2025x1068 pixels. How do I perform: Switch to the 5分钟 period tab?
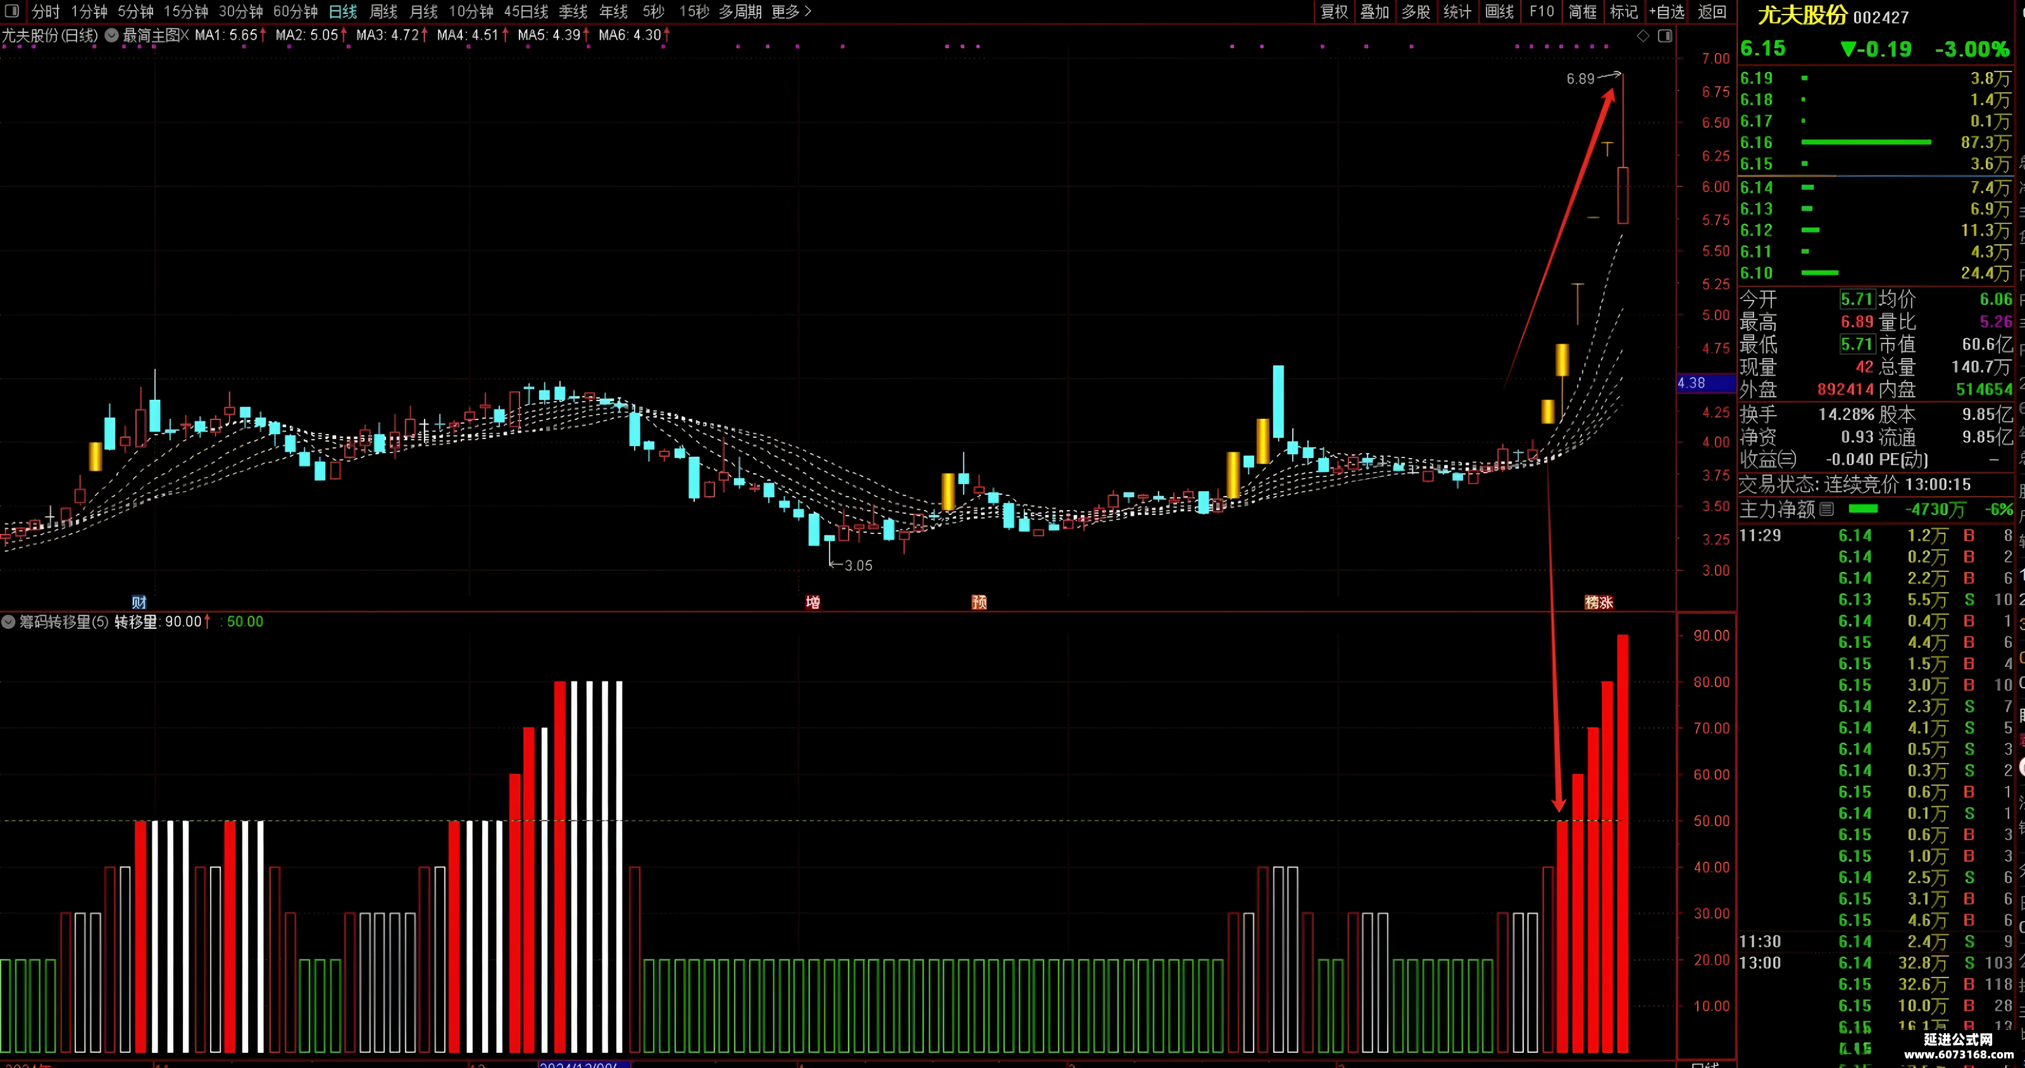point(135,12)
